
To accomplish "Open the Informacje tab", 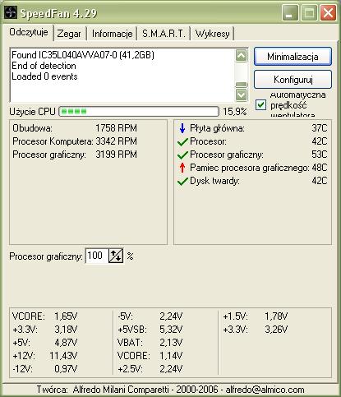I will coord(112,34).
